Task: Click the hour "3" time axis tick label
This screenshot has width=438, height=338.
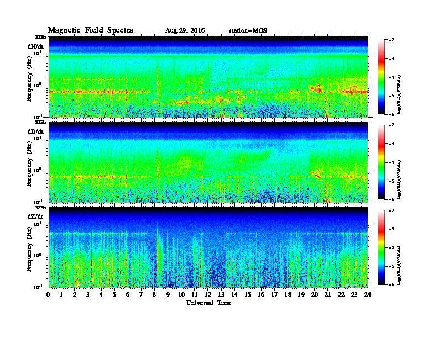Action: 88,295
